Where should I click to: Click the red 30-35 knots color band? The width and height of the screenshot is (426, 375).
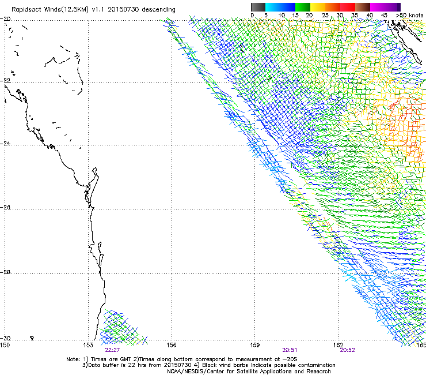(348, 7)
